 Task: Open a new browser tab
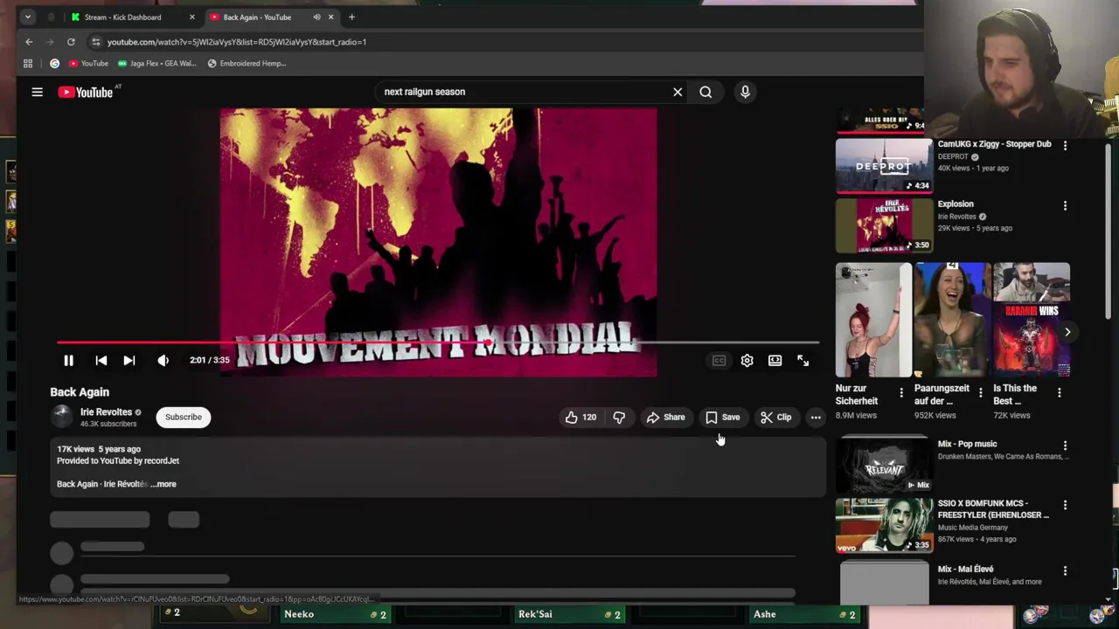click(x=351, y=17)
